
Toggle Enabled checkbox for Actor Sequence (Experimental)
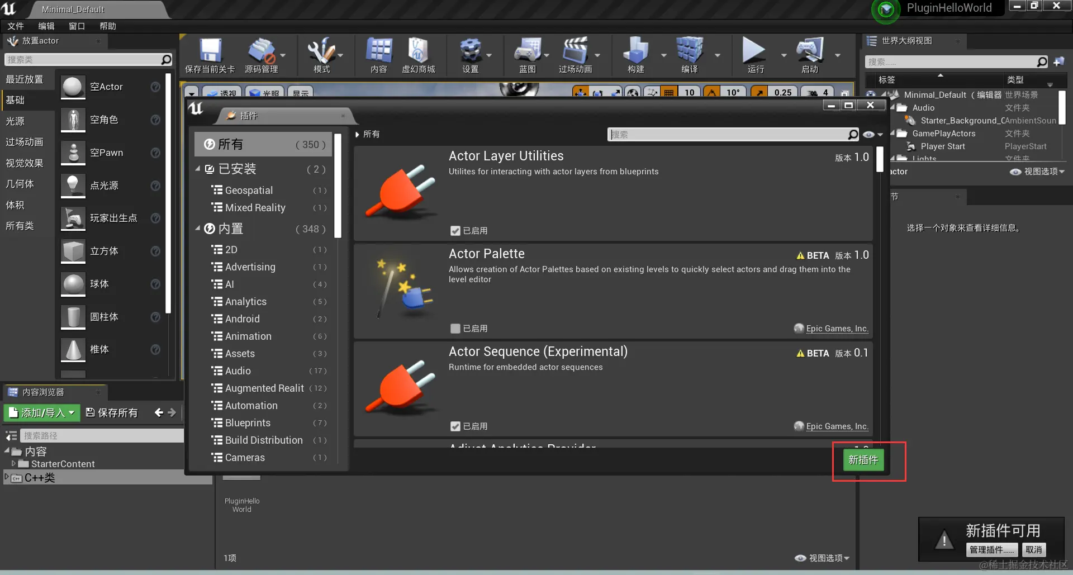[455, 426]
